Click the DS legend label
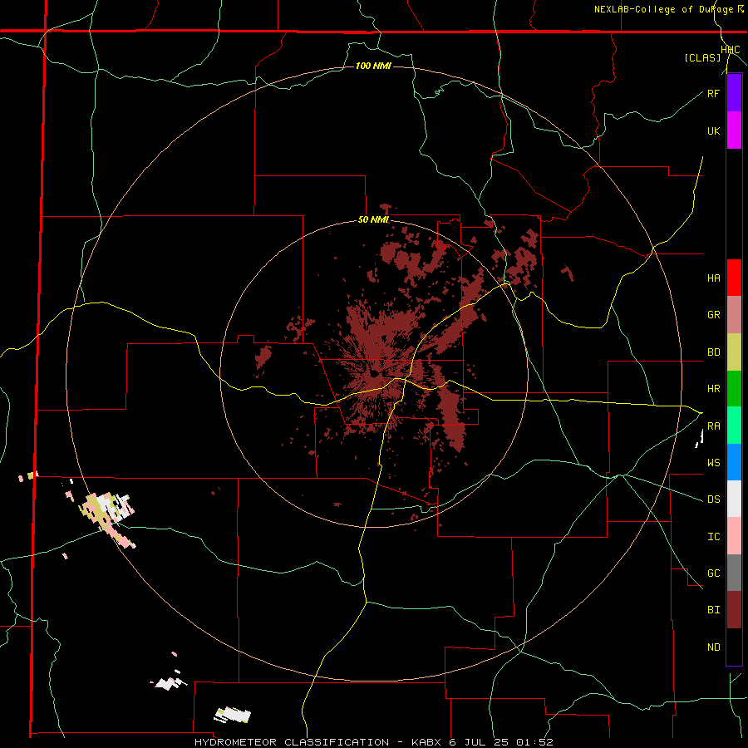This screenshot has width=748, height=748. [713, 499]
